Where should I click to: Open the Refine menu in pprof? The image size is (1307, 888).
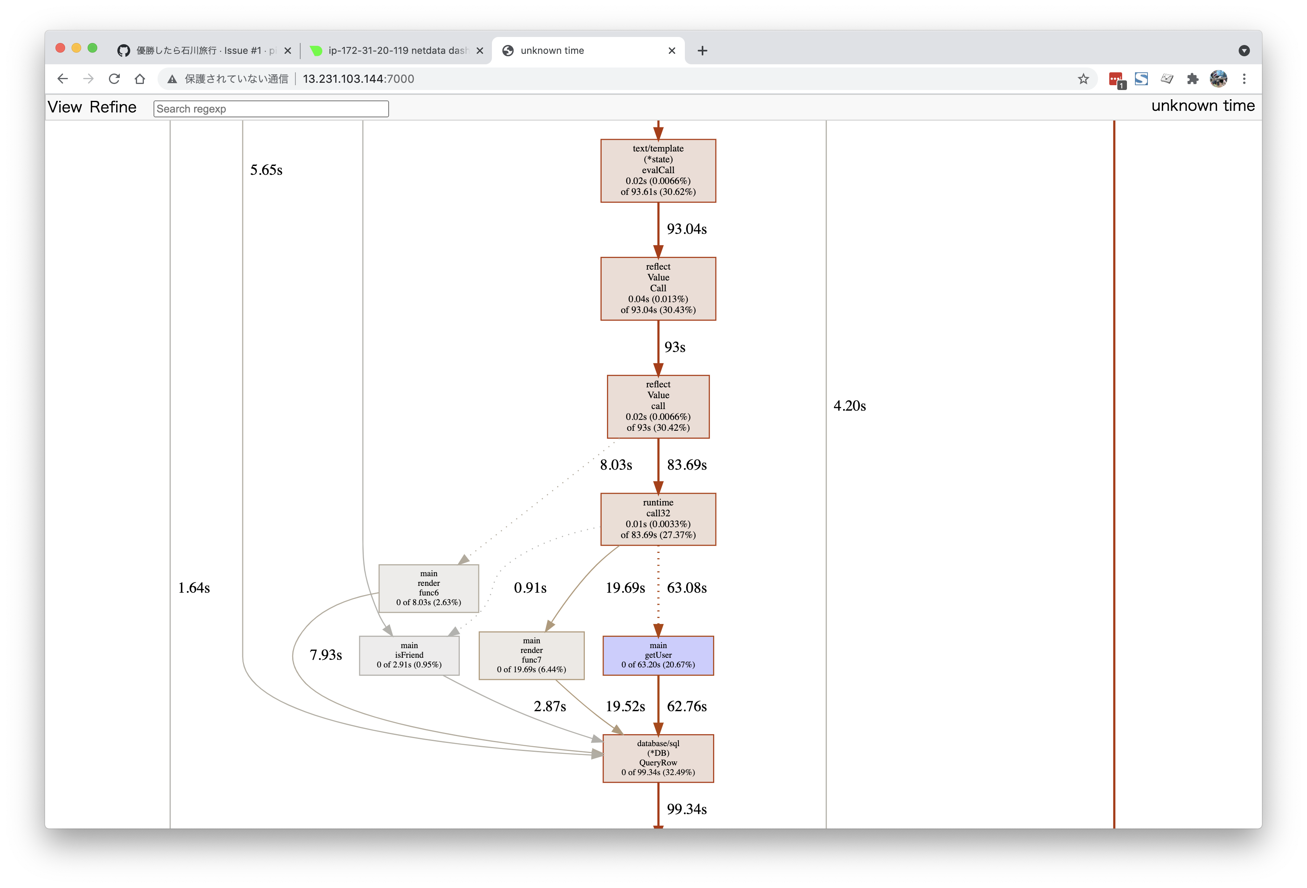113,107
